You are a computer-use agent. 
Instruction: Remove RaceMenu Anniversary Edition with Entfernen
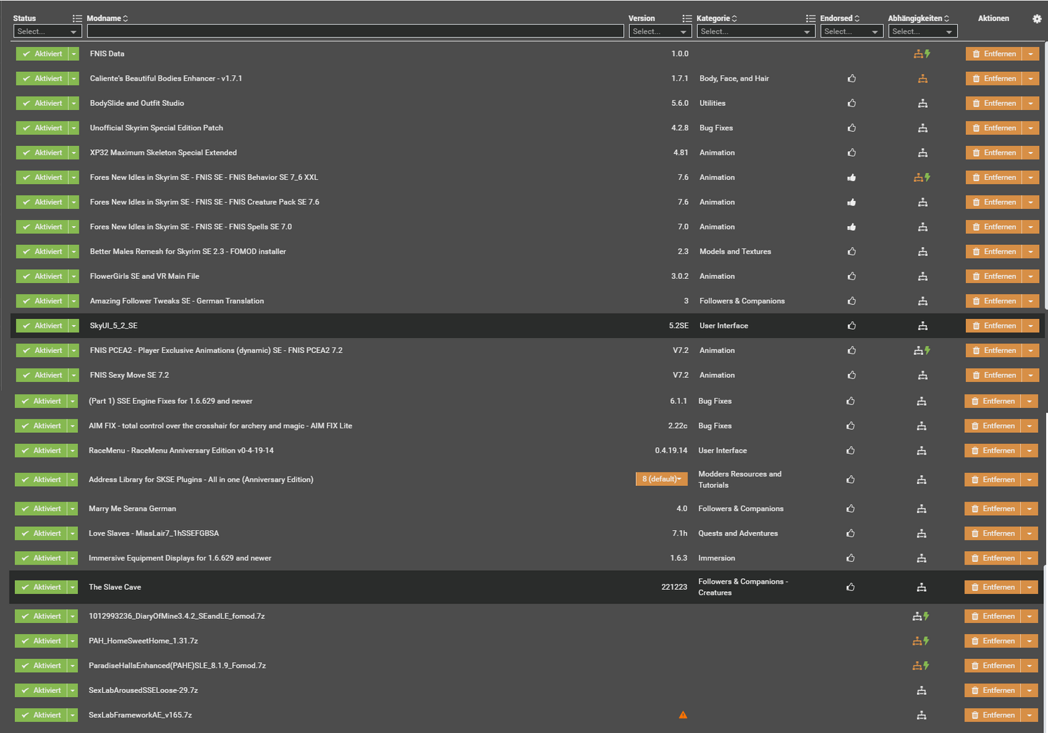pyautogui.click(x=992, y=451)
